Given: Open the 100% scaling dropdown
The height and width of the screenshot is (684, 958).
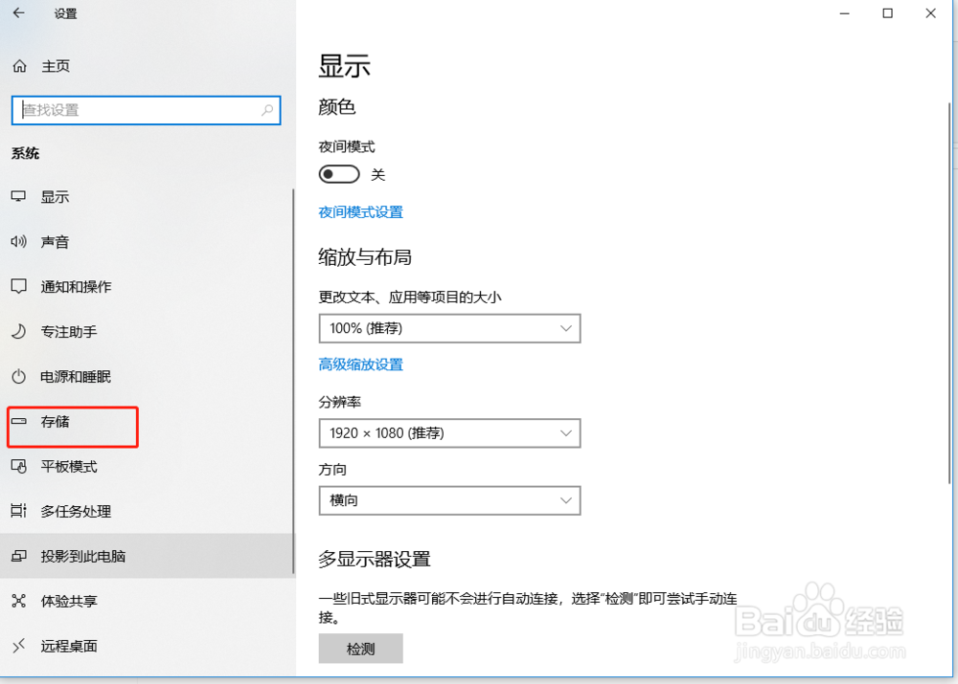Looking at the screenshot, I should [x=449, y=328].
